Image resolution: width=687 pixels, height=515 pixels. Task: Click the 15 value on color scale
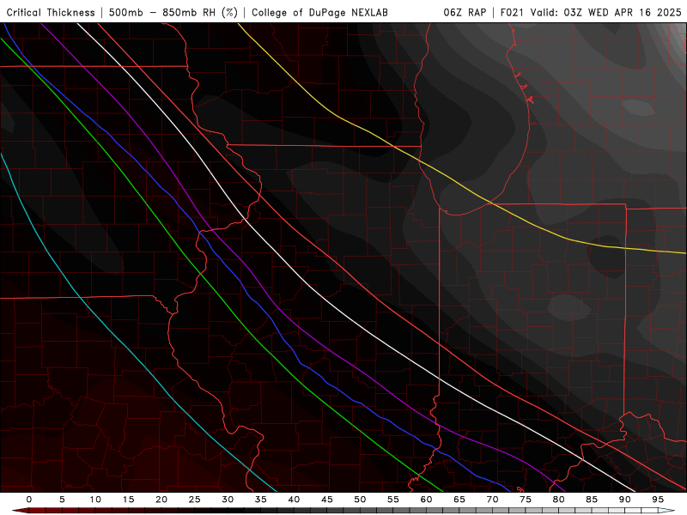coord(128,500)
